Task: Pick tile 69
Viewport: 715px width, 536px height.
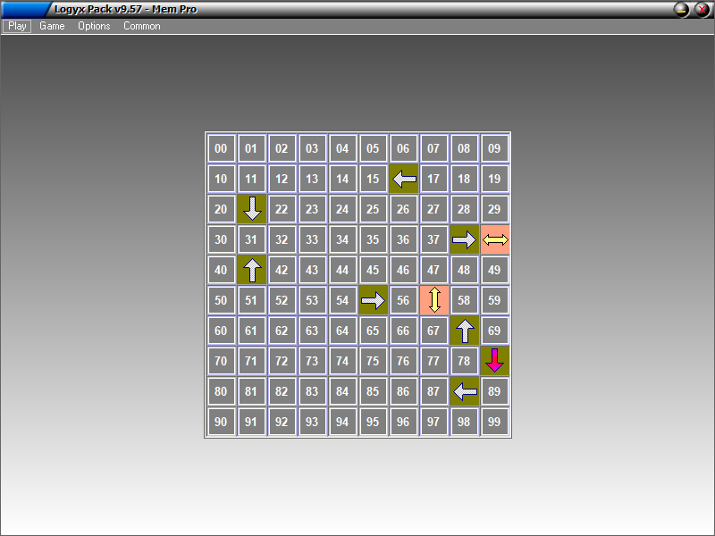Action: 495,331
